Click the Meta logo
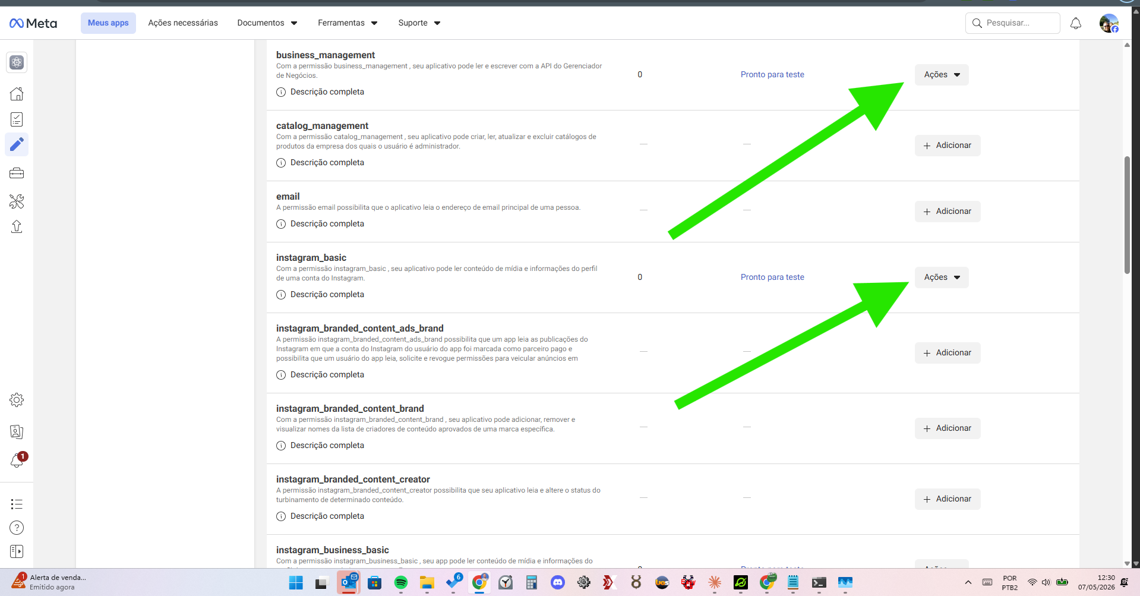1140x596 pixels. click(x=33, y=23)
